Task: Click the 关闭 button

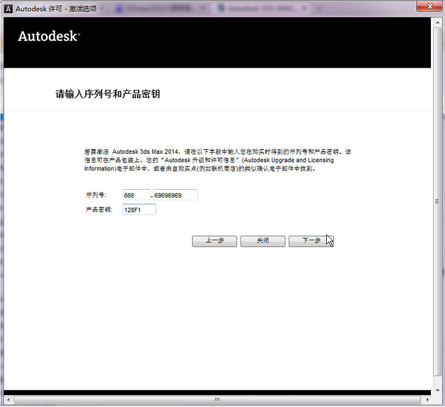Action: (263, 241)
